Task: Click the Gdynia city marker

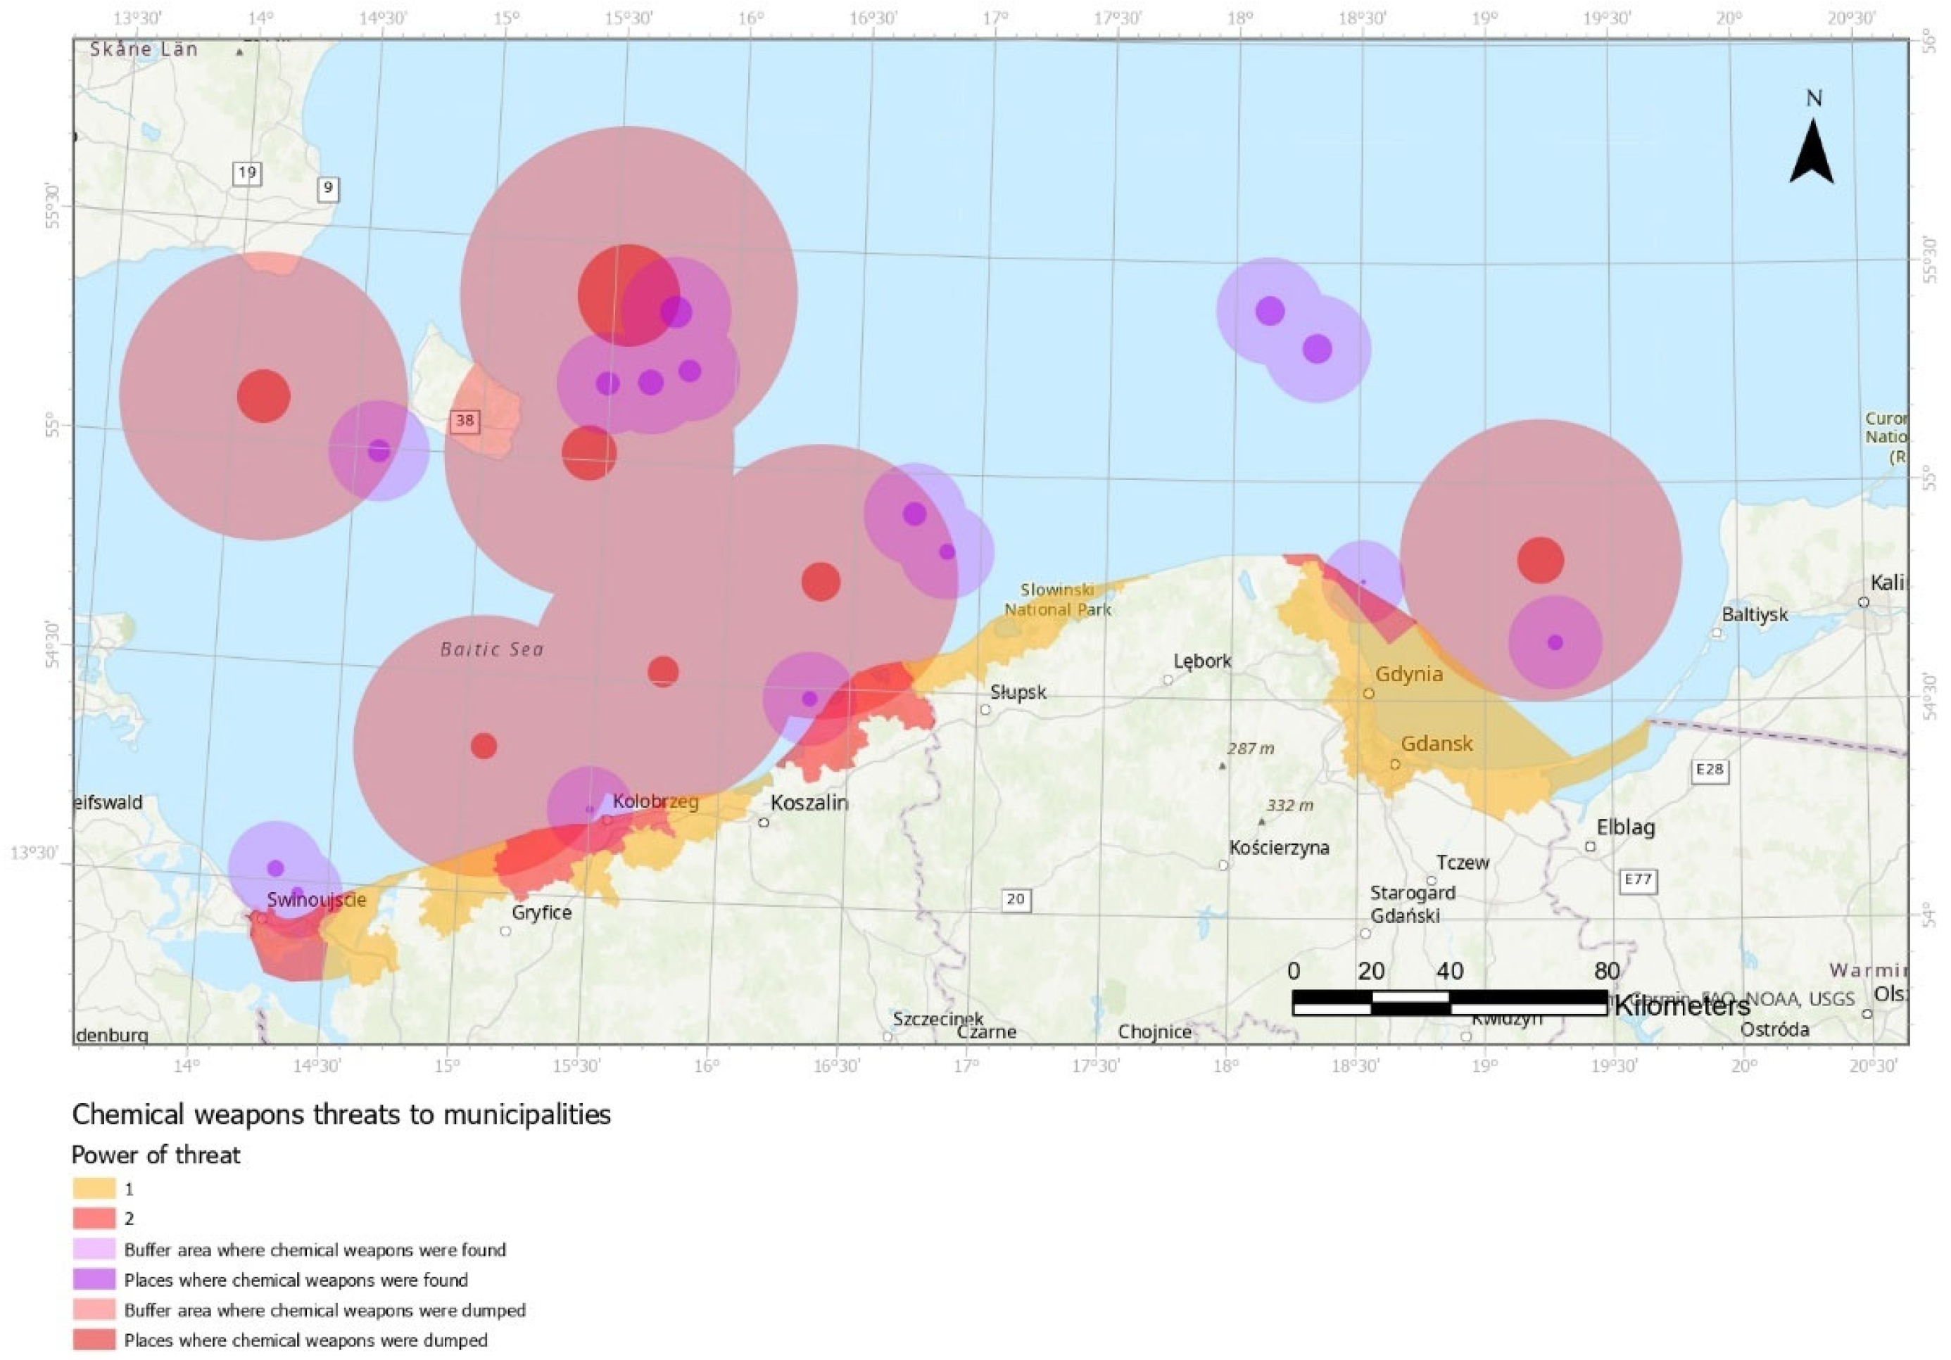Action: (x=1369, y=693)
